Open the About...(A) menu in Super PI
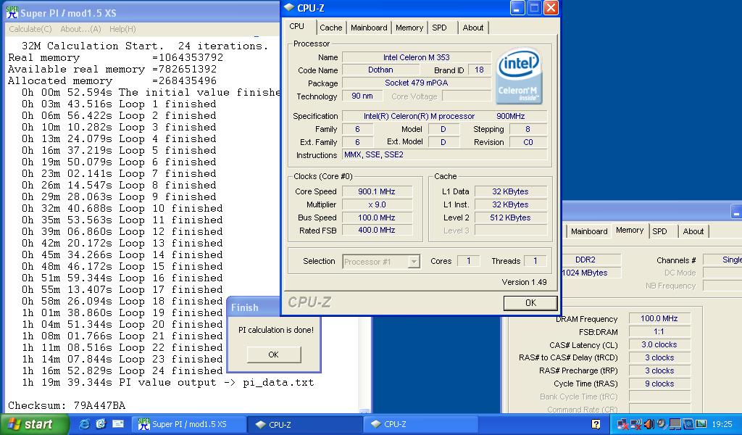The height and width of the screenshot is (435, 742). click(80, 29)
